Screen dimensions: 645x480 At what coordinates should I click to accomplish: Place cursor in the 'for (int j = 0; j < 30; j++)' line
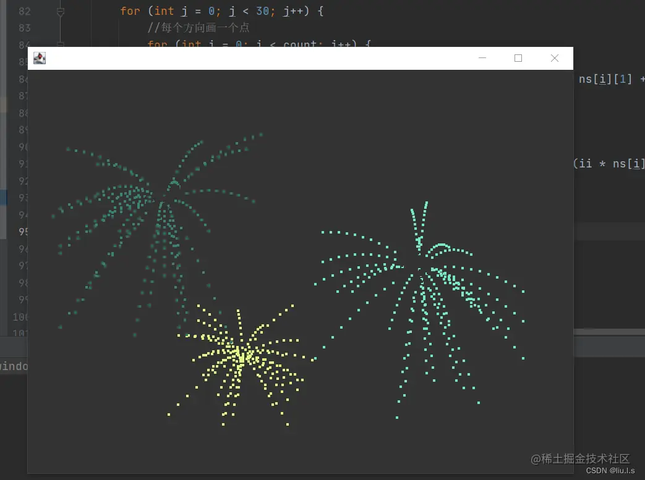pyautogui.click(x=222, y=11)
